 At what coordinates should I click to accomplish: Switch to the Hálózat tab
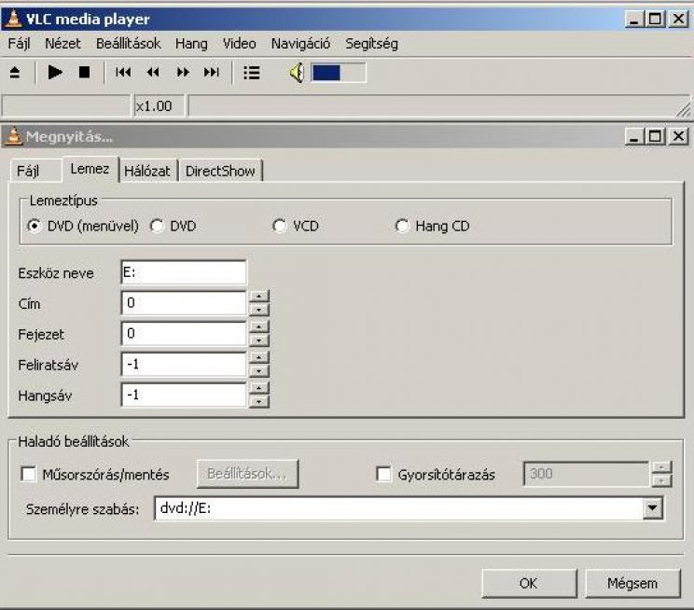click(x=147, y=171)
